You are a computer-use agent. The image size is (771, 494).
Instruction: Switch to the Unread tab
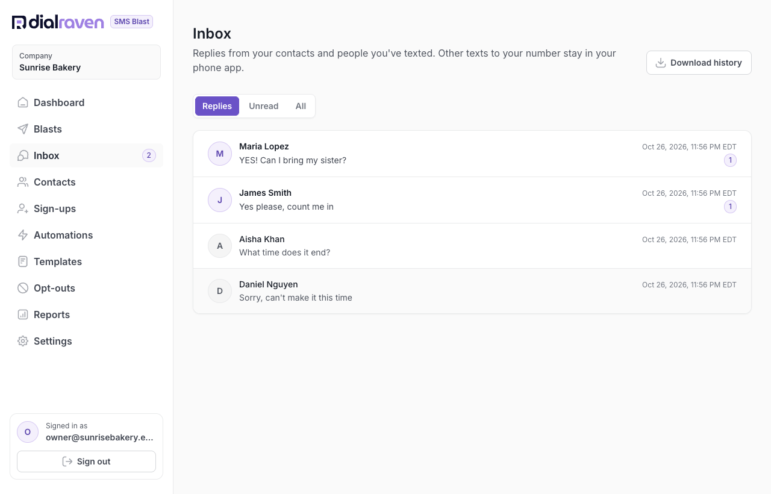point(264,106)
